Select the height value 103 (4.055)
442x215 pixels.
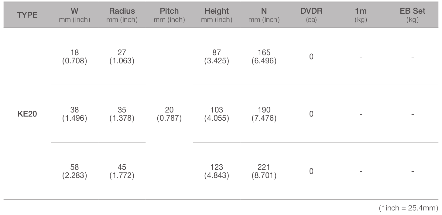tap(217, 114)
